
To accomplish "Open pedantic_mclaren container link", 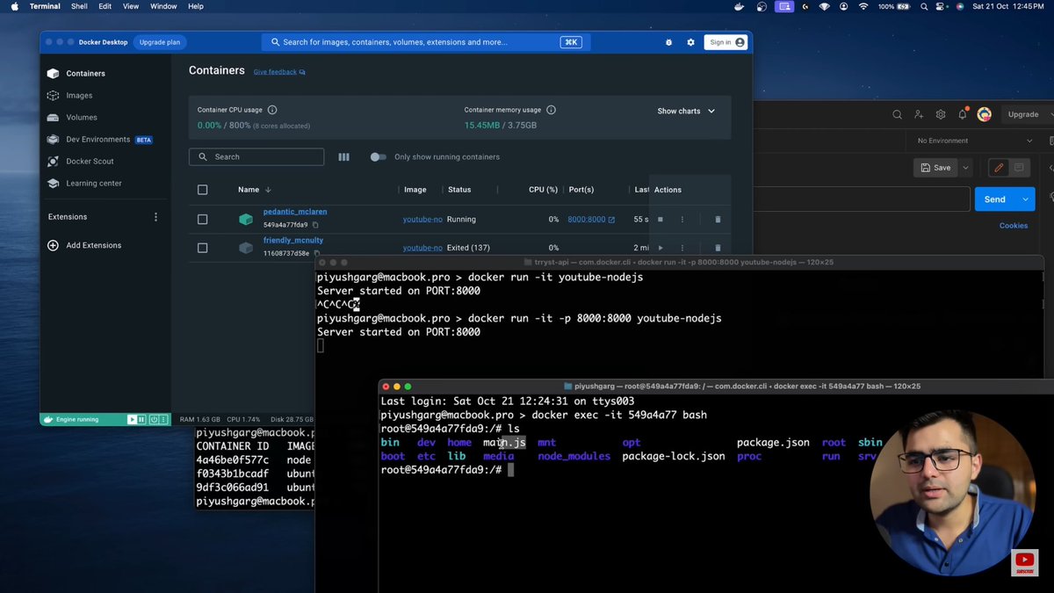I will pyautogui.click(x=295, y=212).
